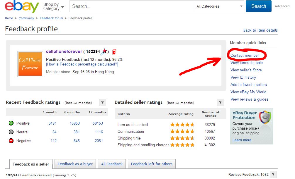Open How is Feedback percentage calculated link

click(82, 64)
